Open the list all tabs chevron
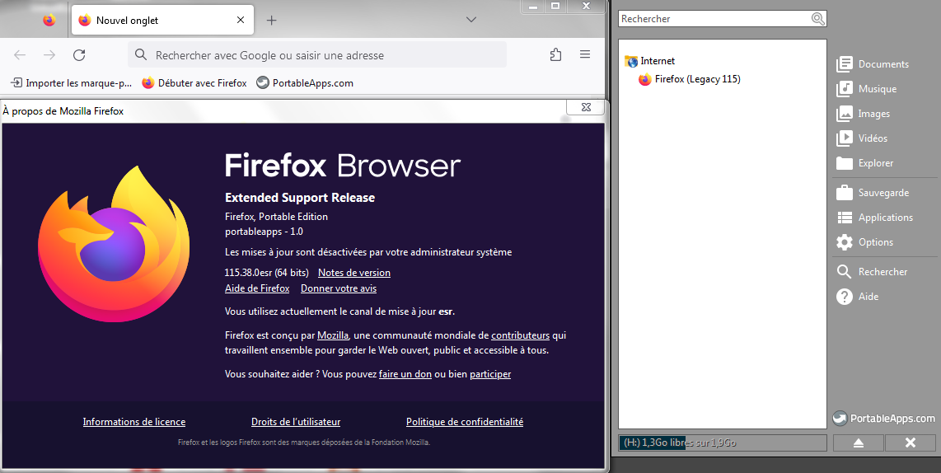Viewport: 941px width, 473px height. [471, 20]
